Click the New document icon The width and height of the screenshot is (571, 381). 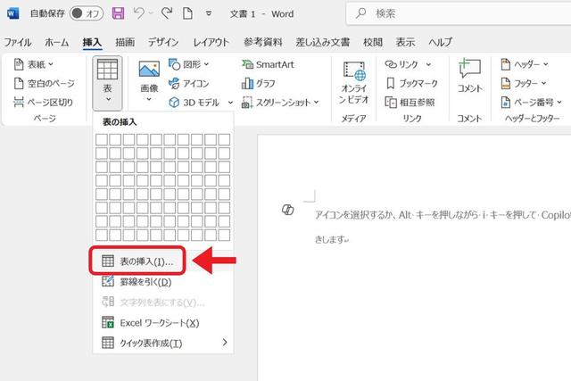187,13
